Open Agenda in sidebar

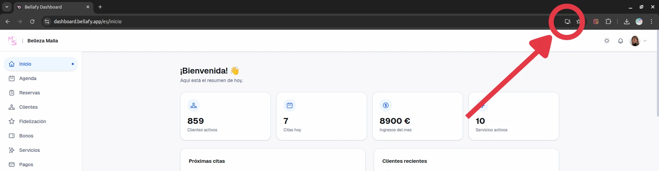[41, 78]
